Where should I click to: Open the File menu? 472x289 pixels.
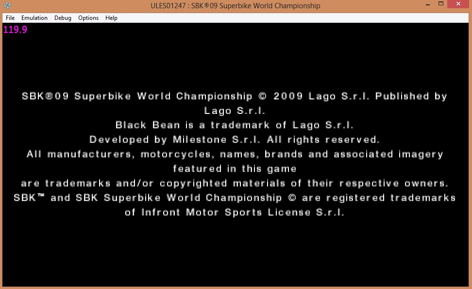10,18
